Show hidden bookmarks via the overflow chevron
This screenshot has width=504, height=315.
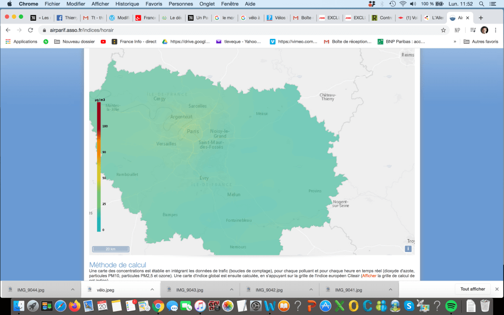(x=457, y=42)
